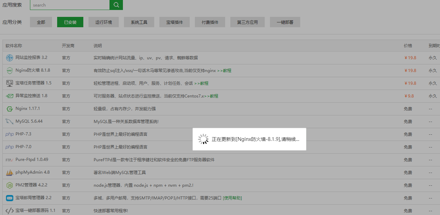Click the 快速部署常用程序 description

pos(111,211)
